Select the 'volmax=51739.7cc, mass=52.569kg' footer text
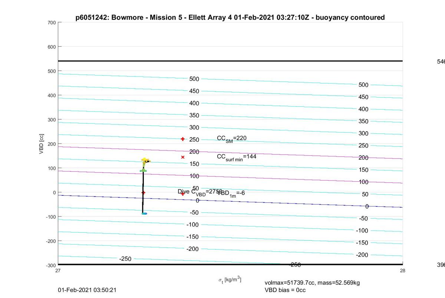Screen dimensions: 445x298 point(312,283)
